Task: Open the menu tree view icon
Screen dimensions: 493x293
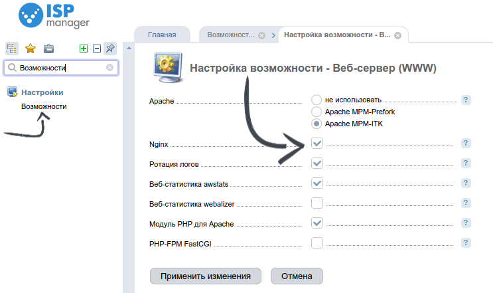Action: click(12, 49)
